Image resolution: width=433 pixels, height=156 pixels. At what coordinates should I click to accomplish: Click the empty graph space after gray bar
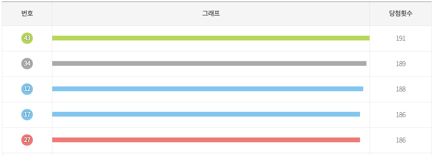tap(368, 63)
